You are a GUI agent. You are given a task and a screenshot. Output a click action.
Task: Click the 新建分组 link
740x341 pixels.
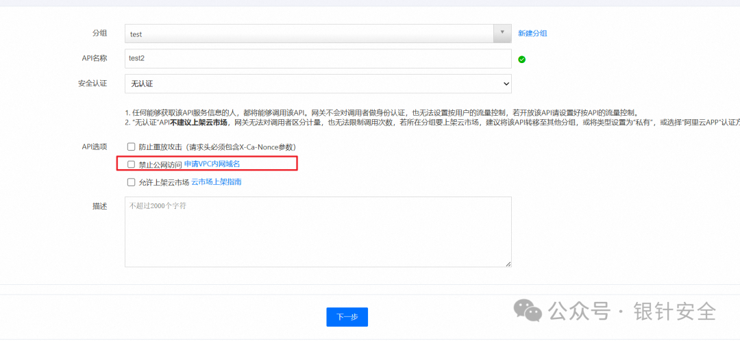point(532,34)
